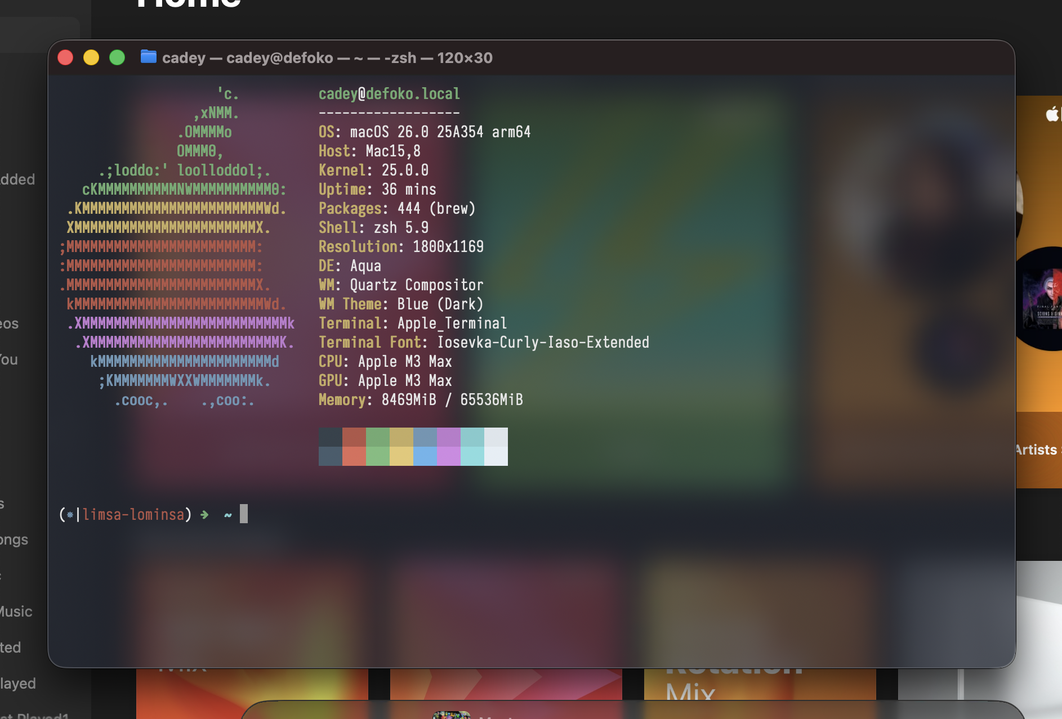
Task: Close the Terminal window with red button
Action: click(x=65, y=57)
